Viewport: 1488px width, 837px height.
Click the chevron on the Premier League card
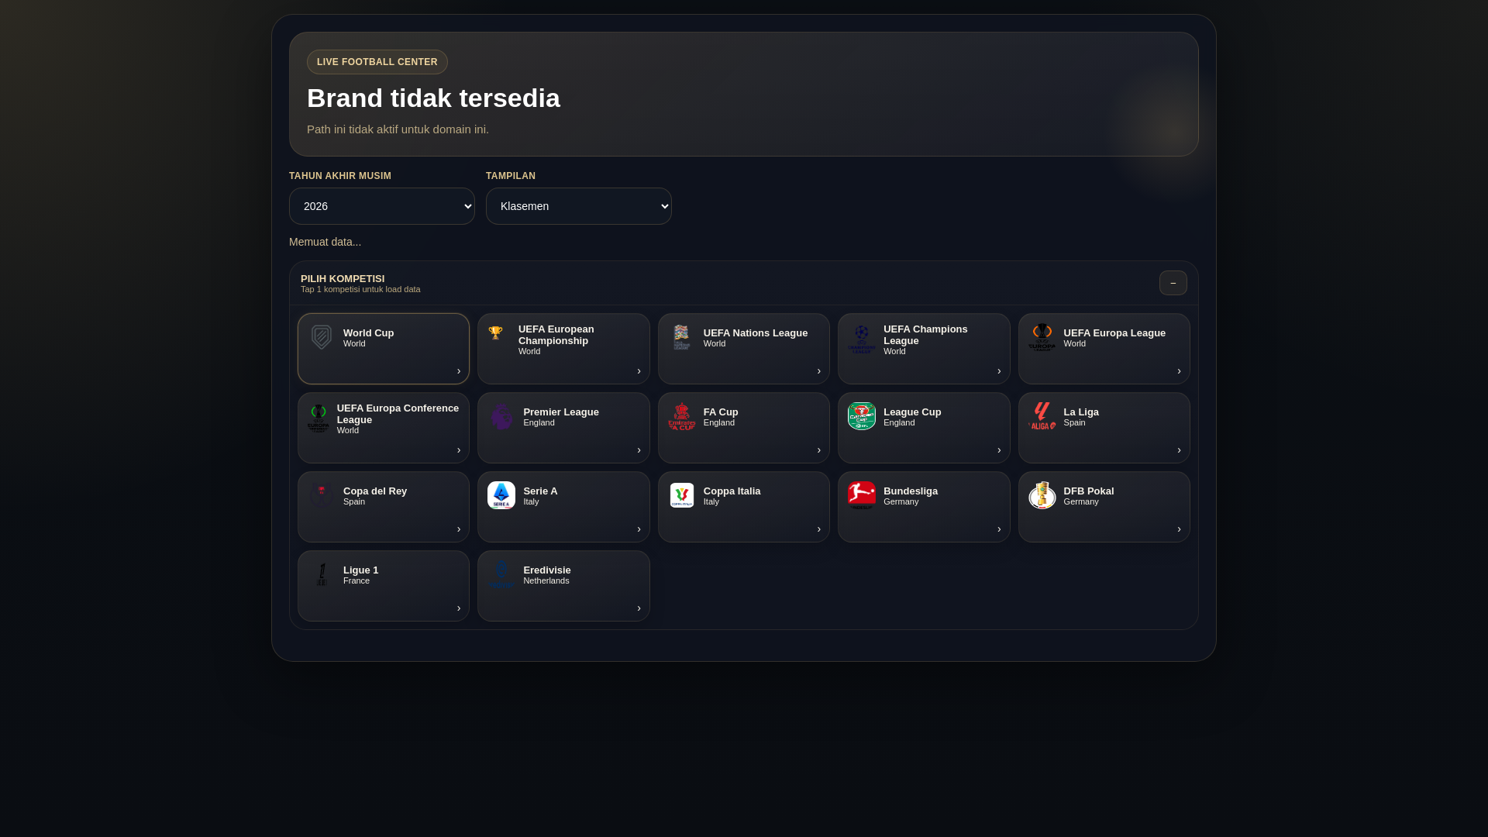point(639,450)
